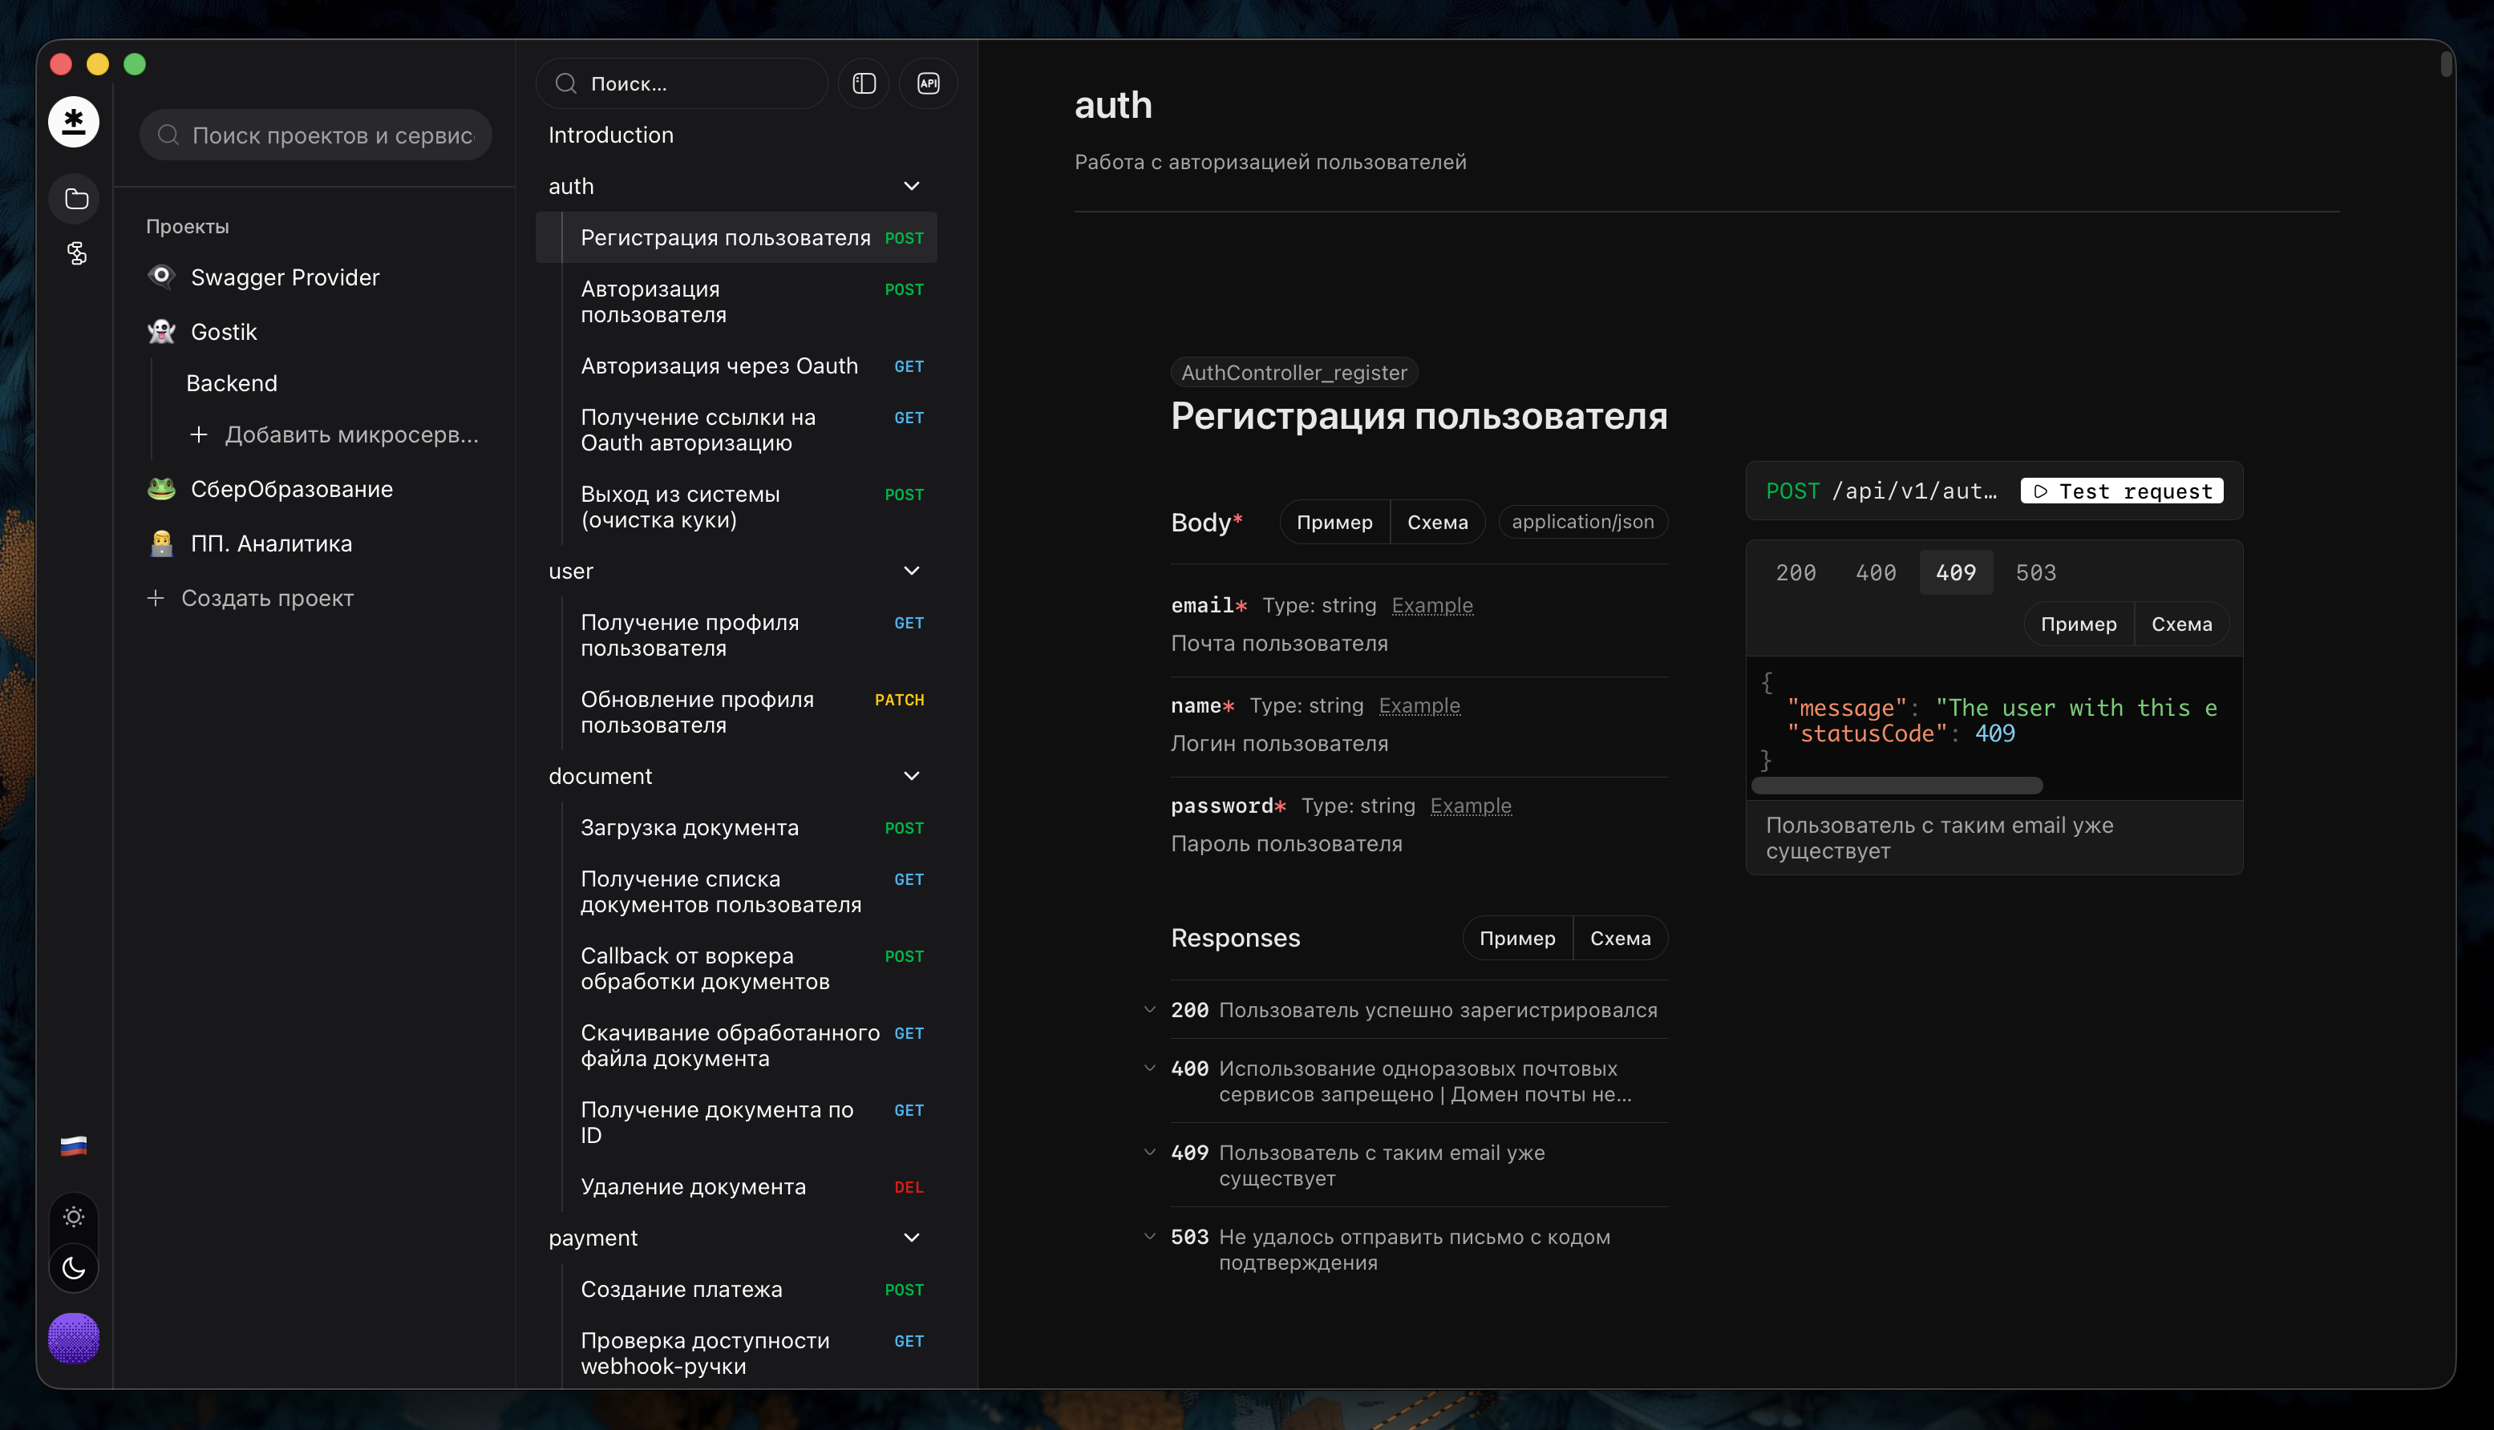
Task: Select the 503 response tab
Action: pyautogui.click(x=2035, y=572)
